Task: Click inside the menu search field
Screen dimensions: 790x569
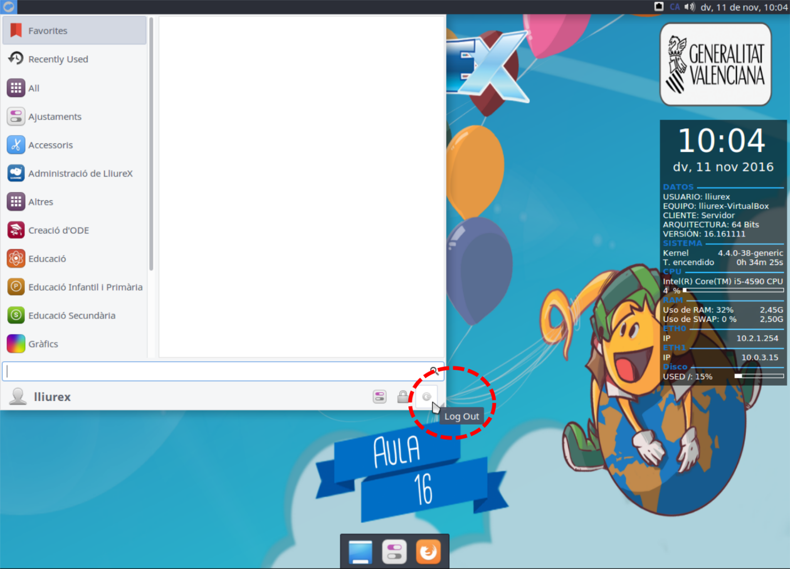Action: point(216,371)
